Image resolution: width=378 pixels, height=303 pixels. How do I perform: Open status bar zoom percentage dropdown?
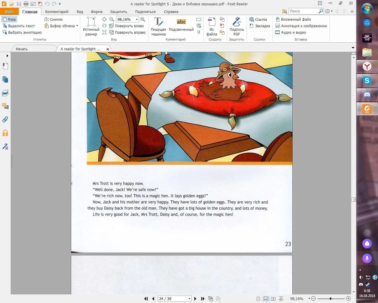(x=309, y=299)
